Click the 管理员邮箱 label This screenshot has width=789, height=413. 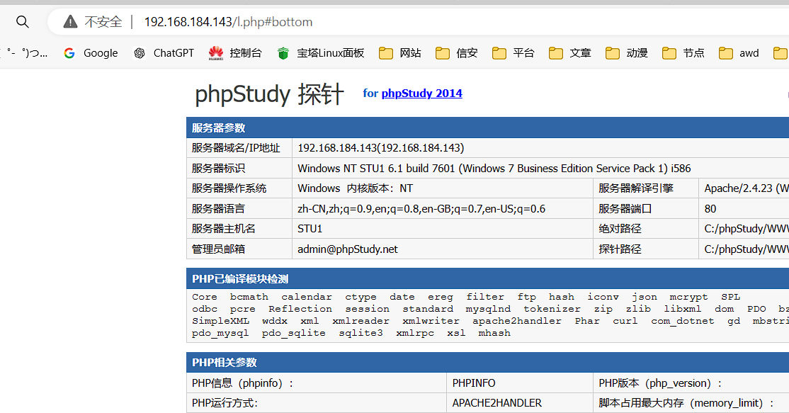coord(218,249)
